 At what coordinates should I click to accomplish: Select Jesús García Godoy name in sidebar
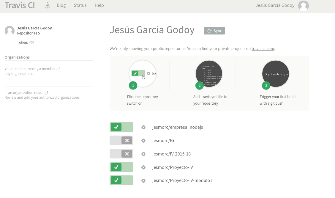click(x=34, y=28)
